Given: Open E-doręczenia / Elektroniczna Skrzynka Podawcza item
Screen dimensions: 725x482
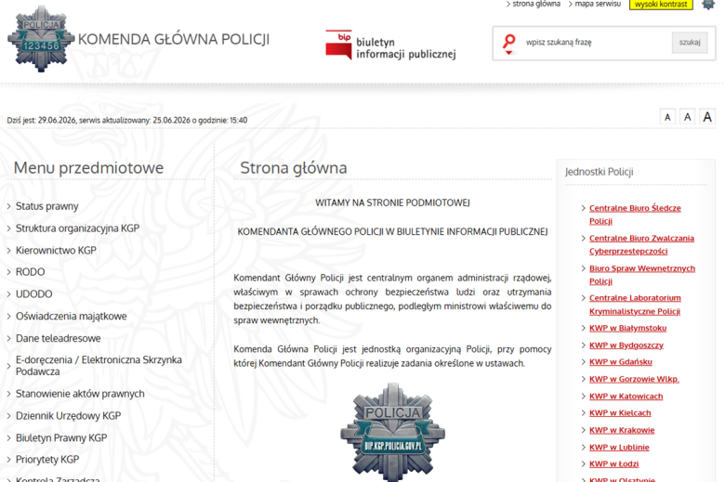Looking at the screenshot, I should tap(99, 366).
